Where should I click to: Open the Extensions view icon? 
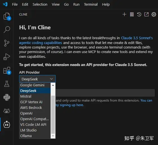click(x=7, y=70)
